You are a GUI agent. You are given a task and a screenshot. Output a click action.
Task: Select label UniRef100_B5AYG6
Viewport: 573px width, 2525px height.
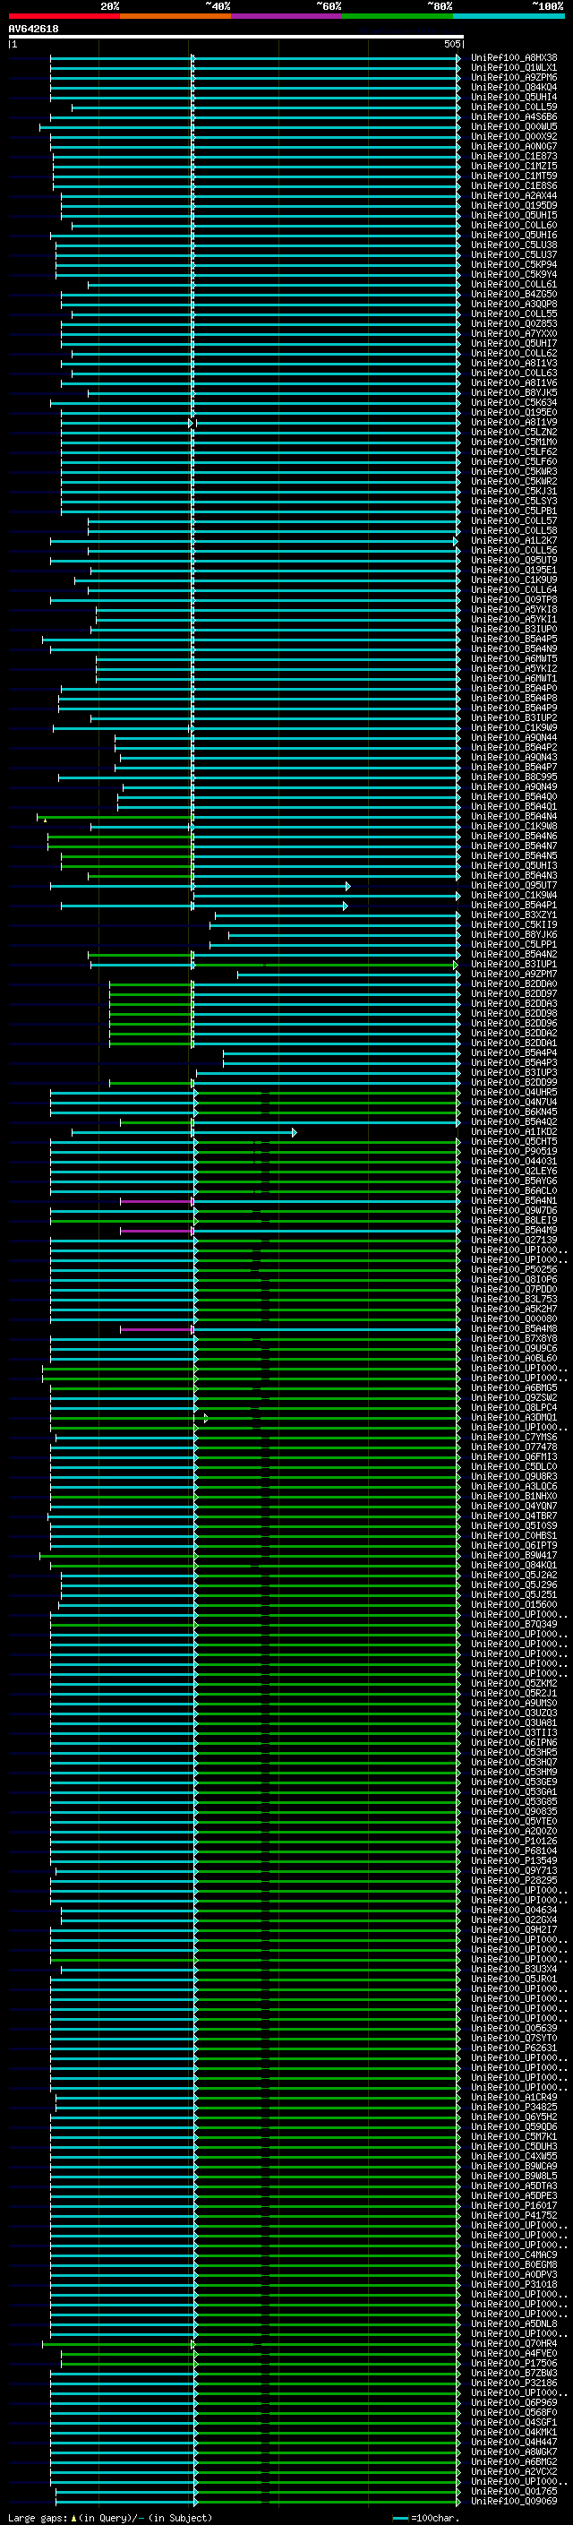point(514,1181)
